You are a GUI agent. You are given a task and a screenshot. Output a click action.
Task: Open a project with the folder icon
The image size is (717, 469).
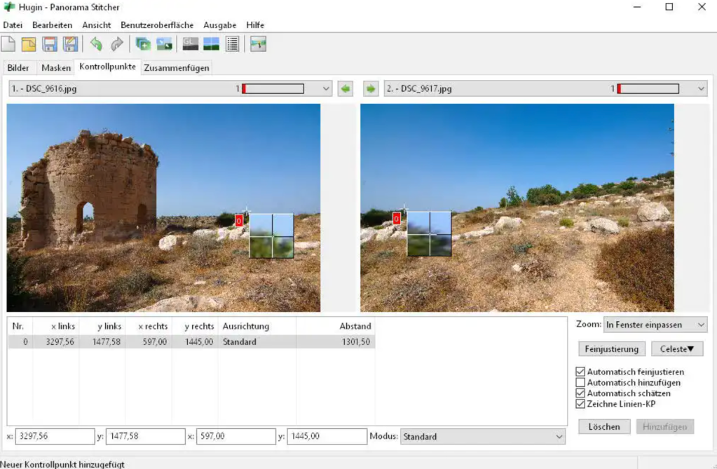coord(28,44)
